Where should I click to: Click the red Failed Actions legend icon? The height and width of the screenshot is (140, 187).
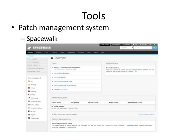[29, 105]
